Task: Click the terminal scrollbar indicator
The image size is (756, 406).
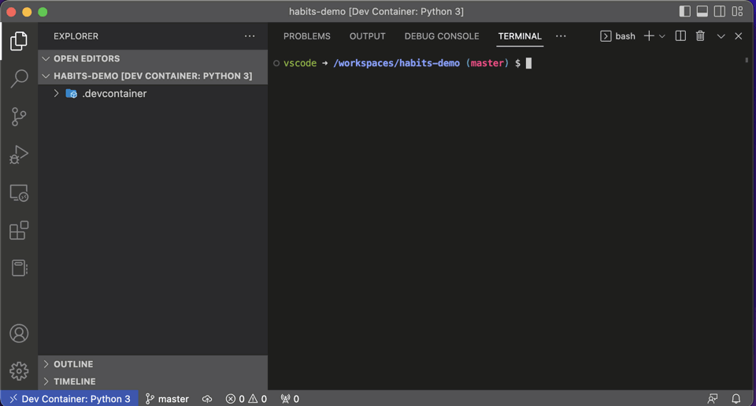Action: [x=747, y=61]
